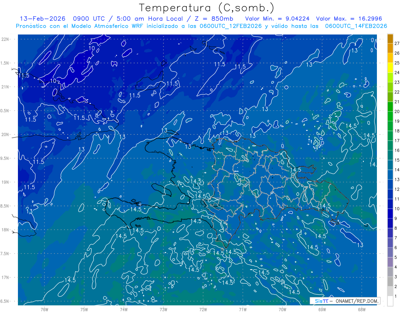The height and width of the screenshot is (314, 406).
Task: Click color scale label '16'
Action: pos(397,150)
